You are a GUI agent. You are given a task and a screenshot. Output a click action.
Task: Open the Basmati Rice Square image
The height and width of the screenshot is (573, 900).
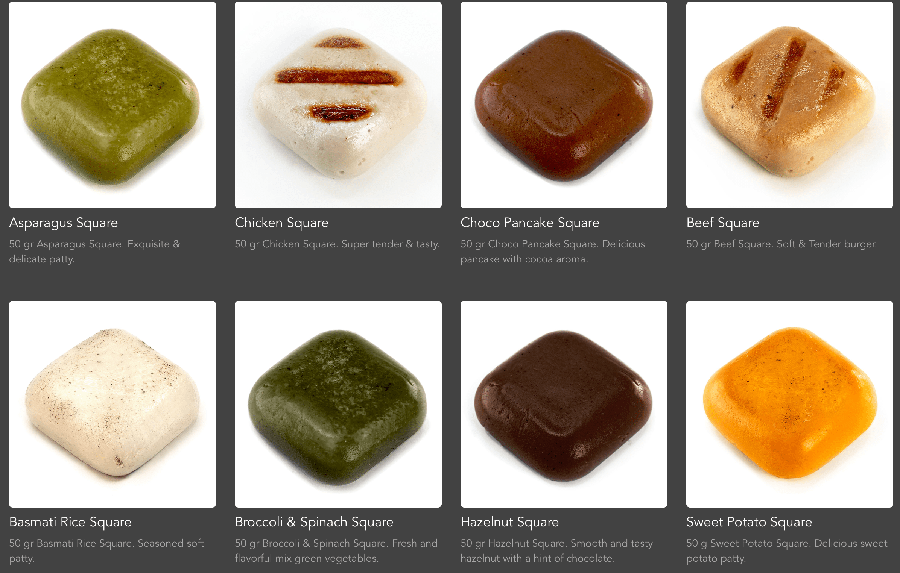click(113, 404)
